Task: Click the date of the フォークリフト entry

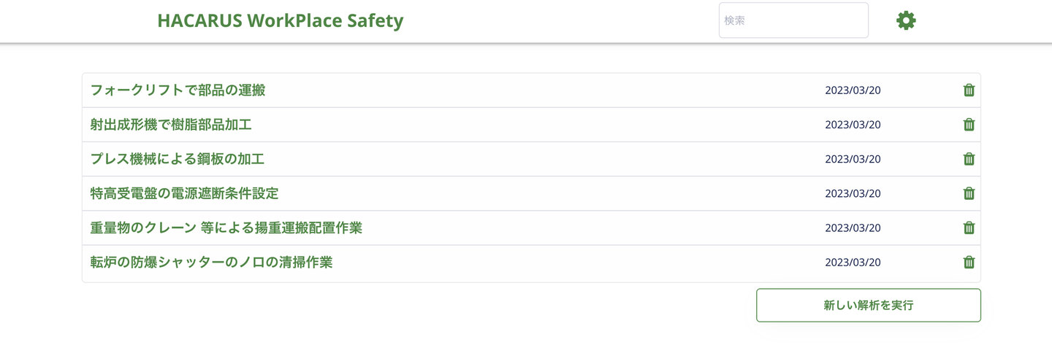Action: [853, 90]
